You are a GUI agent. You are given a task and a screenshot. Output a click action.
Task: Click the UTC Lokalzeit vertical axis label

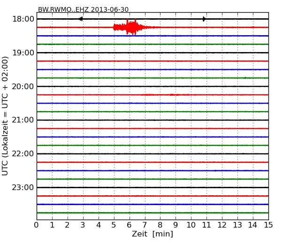[5, 116]
